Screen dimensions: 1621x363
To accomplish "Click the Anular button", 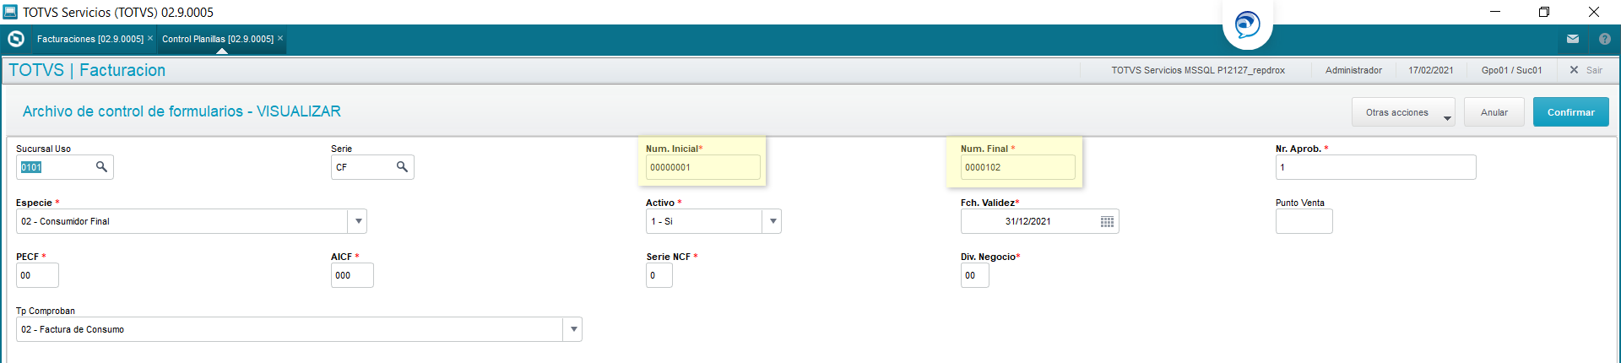I will (1494, 112).
